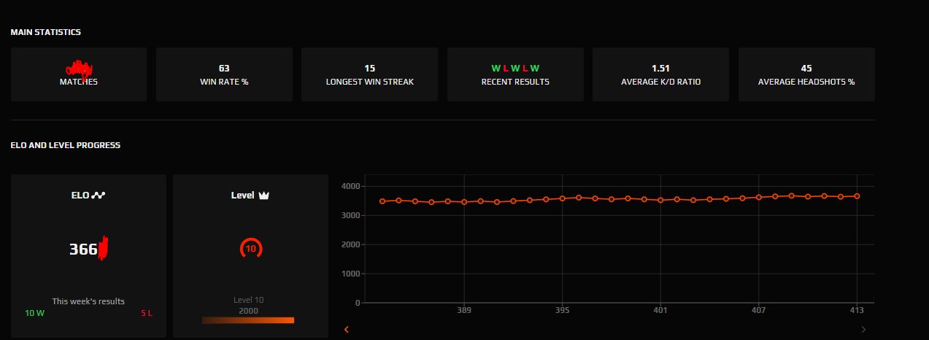
Task: Click the '45' headshots value
Action: [x=806, y=68]
